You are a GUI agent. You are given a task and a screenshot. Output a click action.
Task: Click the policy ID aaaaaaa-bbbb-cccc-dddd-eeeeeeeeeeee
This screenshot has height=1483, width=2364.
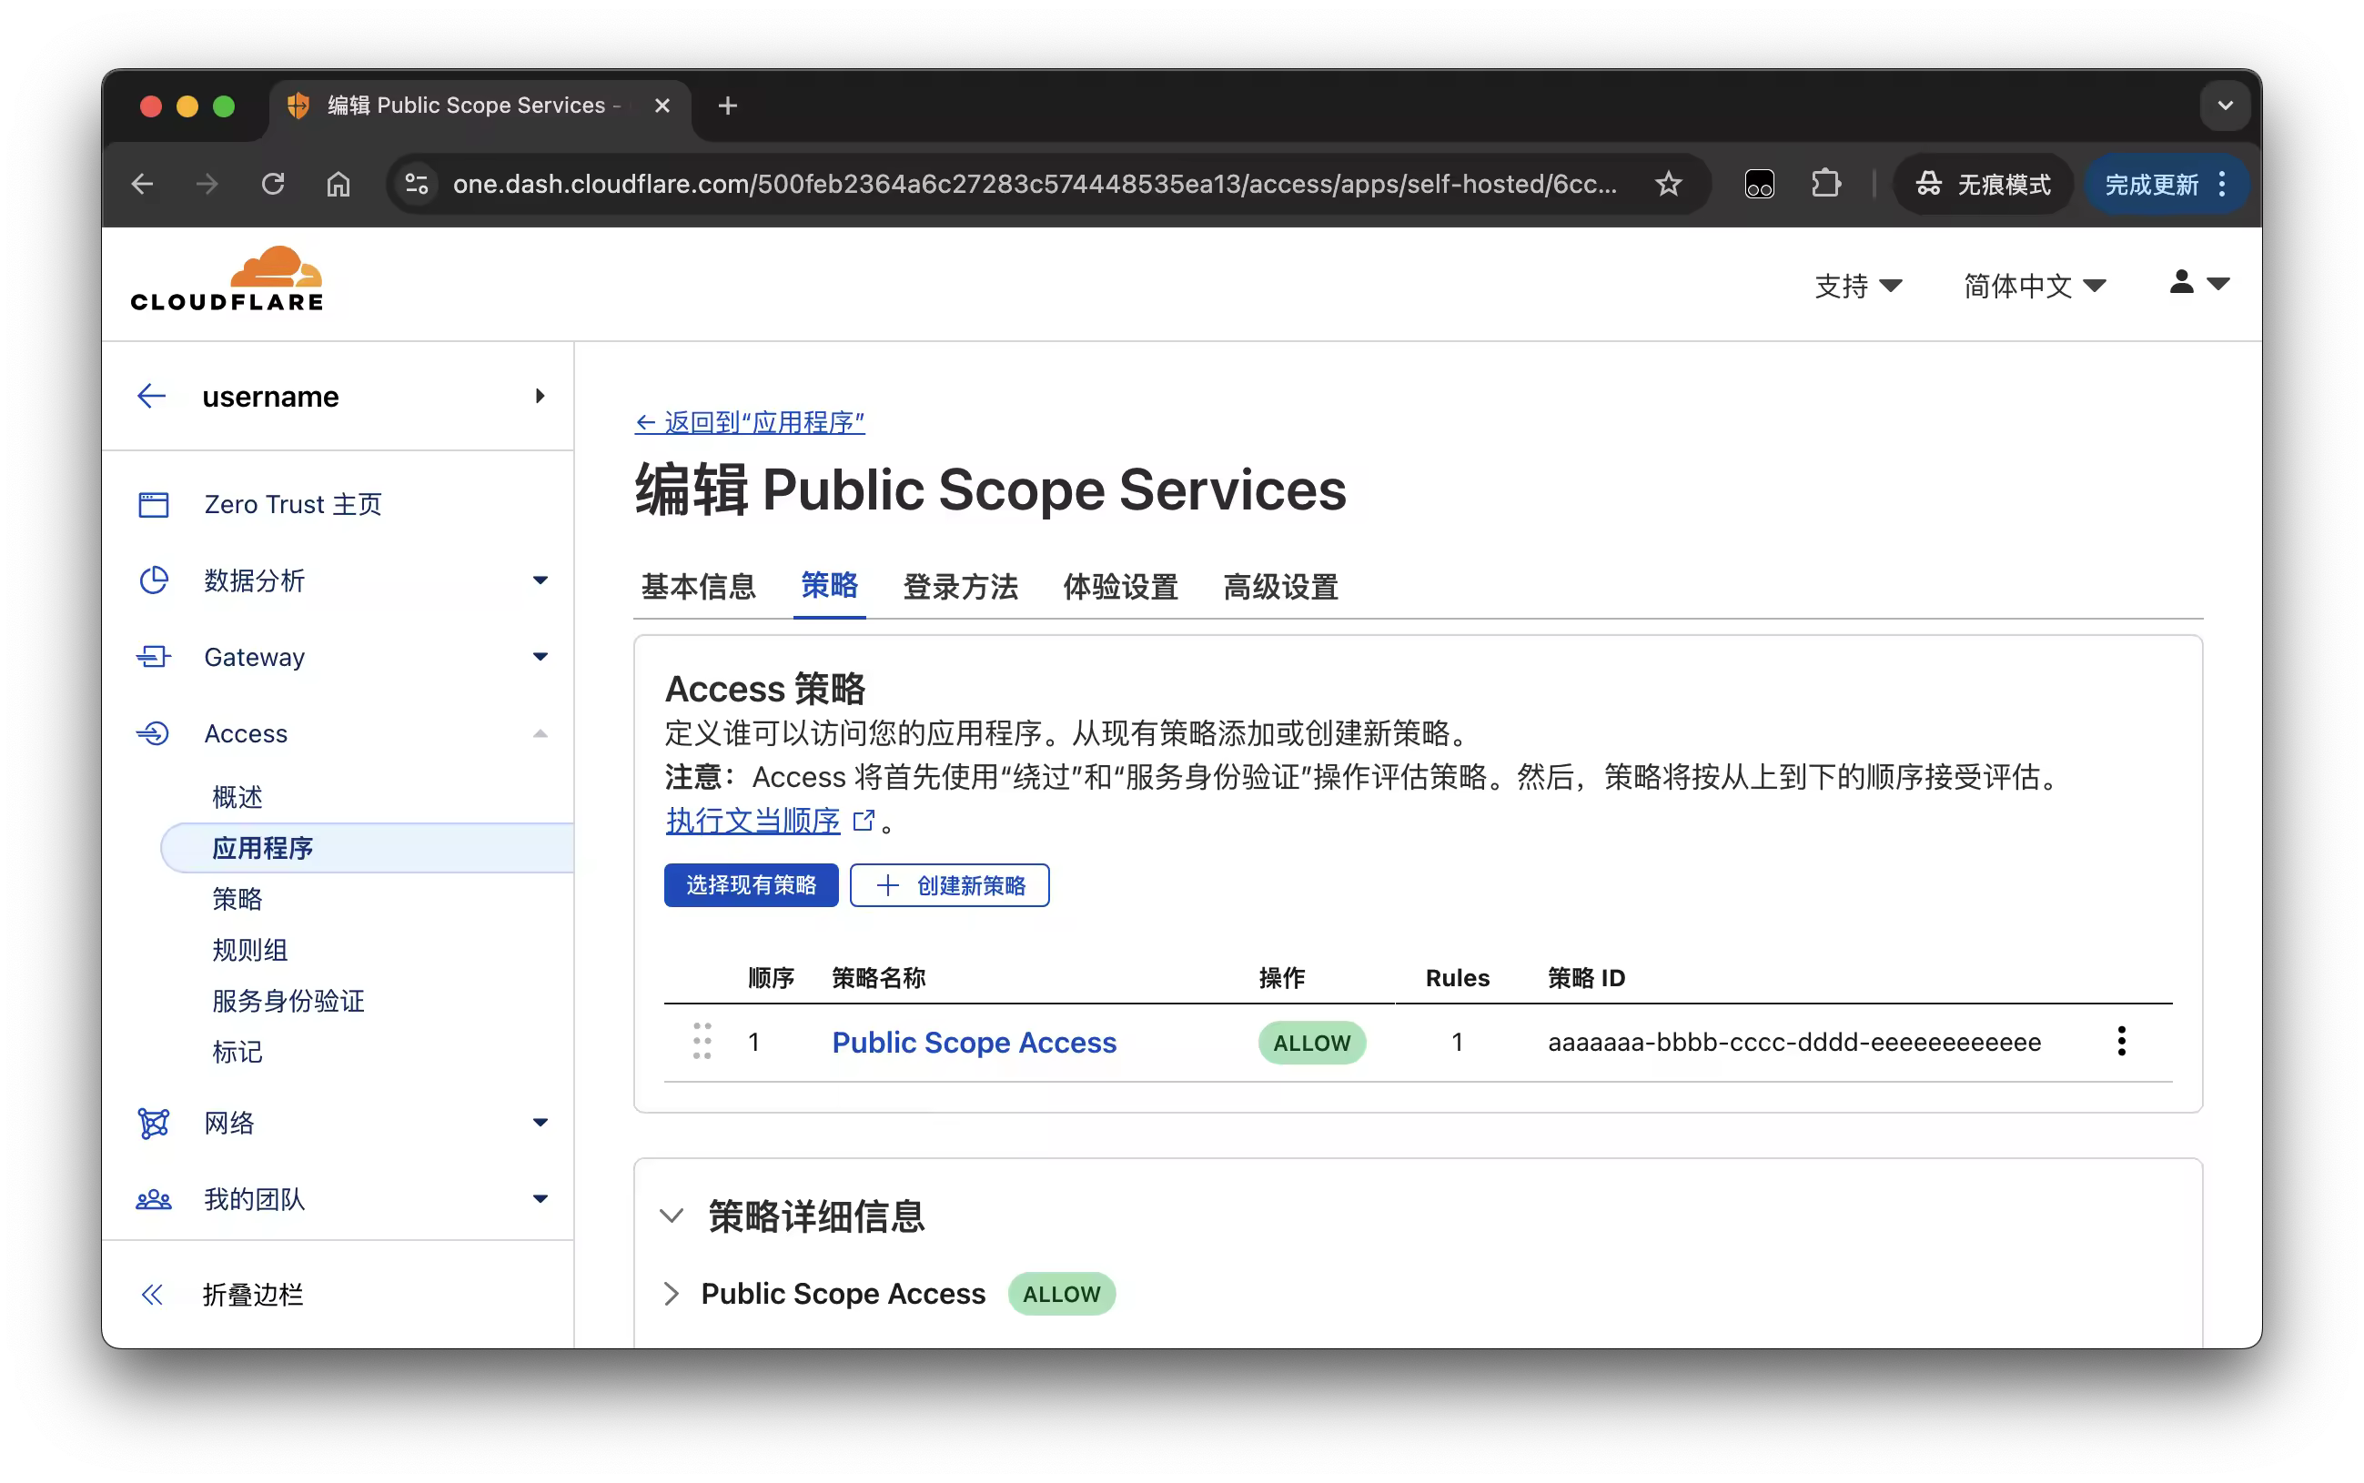coord(1794,1042)
